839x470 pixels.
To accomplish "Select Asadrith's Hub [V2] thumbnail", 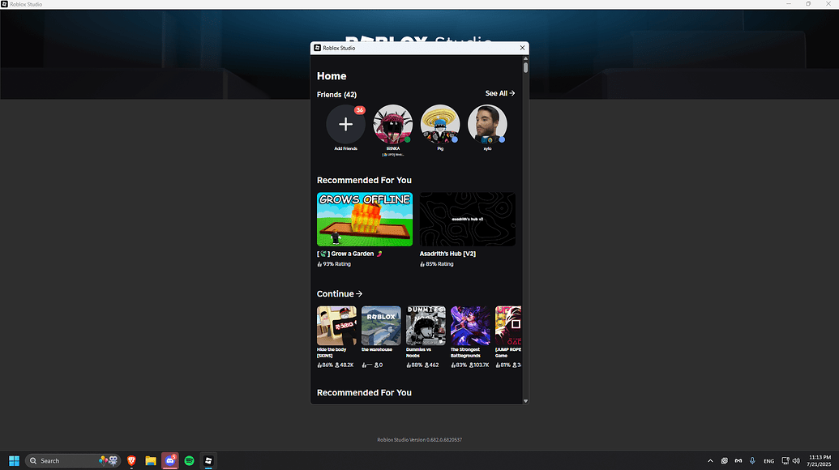I will (x=467, y=220).
